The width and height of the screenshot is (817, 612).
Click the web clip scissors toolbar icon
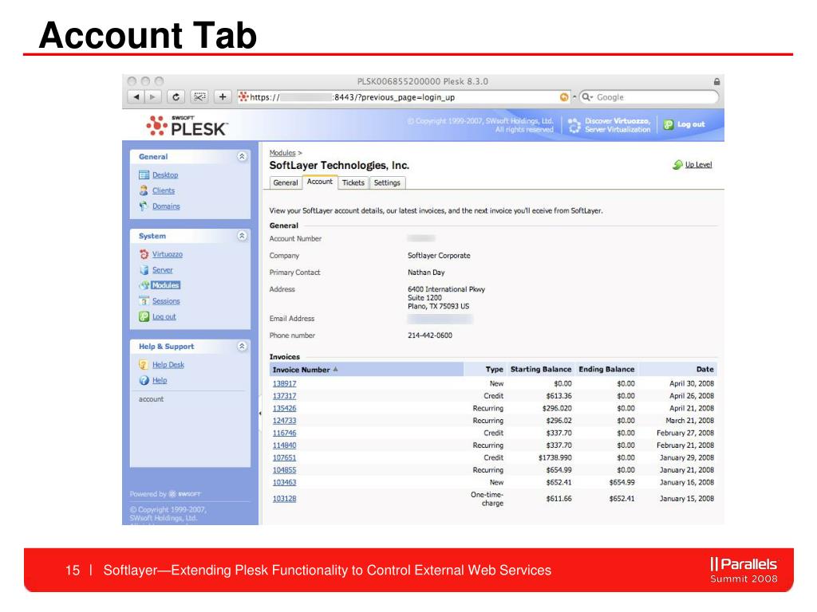pos(199,96)
